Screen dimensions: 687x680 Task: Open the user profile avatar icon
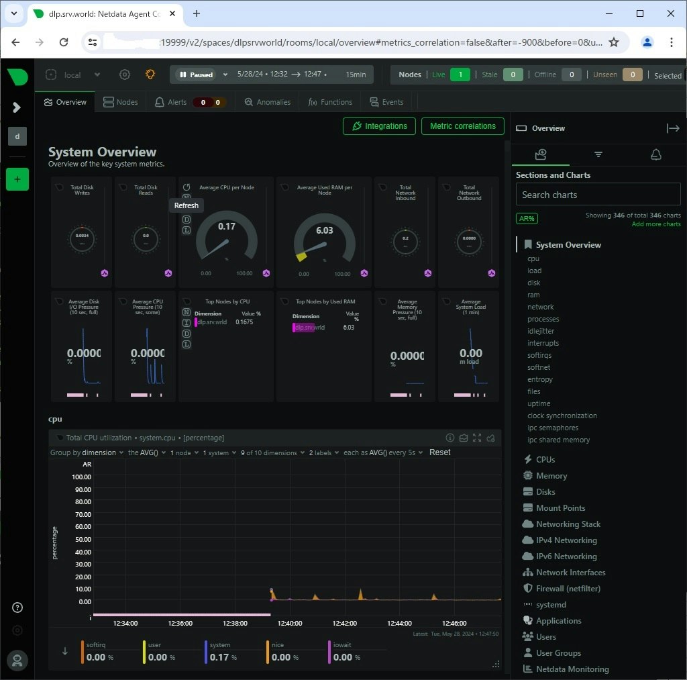17,661
